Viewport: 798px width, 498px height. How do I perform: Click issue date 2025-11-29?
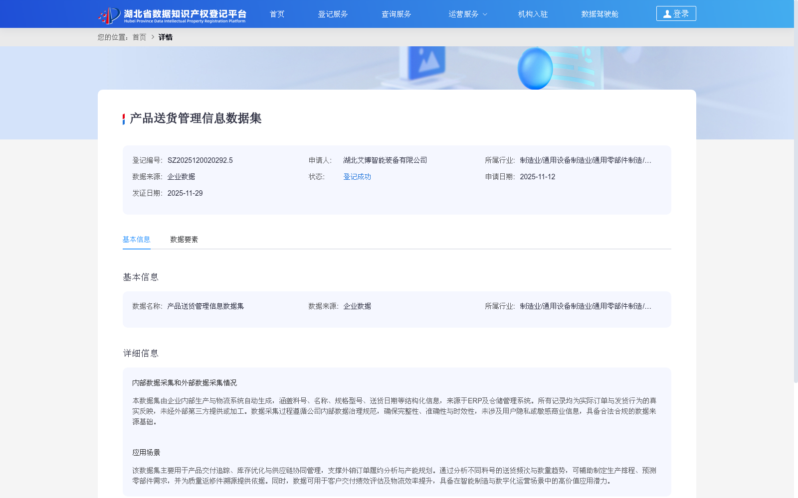pos(185,193)
